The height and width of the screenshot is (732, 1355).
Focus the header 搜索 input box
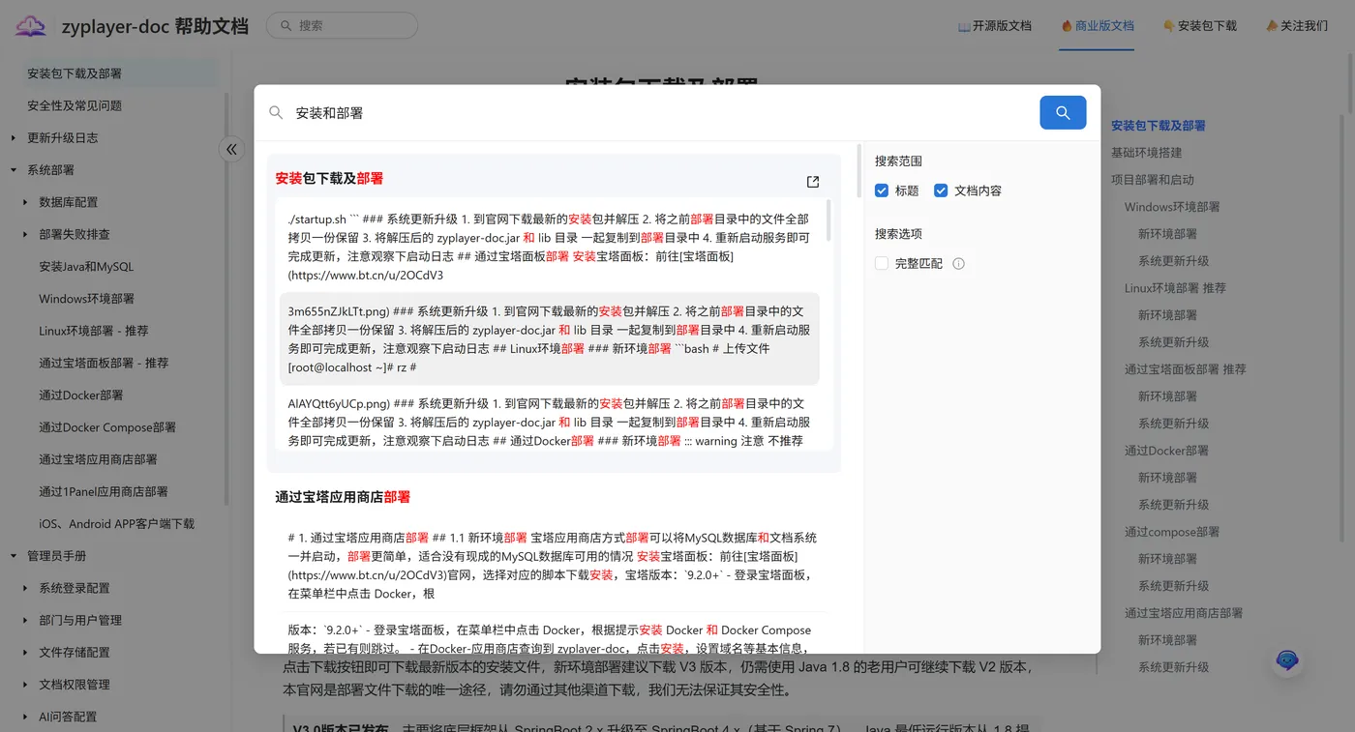click(x=342, y=26)
